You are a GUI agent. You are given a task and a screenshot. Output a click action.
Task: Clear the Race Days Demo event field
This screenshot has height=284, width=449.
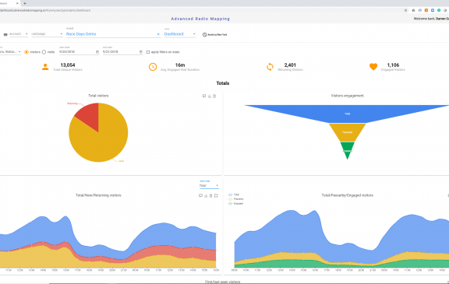(158, 34)
